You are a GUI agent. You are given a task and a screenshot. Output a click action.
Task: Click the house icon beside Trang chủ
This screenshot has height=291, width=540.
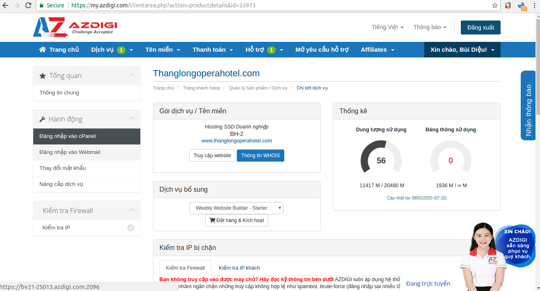(x=42, y=50)
